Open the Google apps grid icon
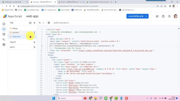The image size is (180, 101). tap(169, 16)
